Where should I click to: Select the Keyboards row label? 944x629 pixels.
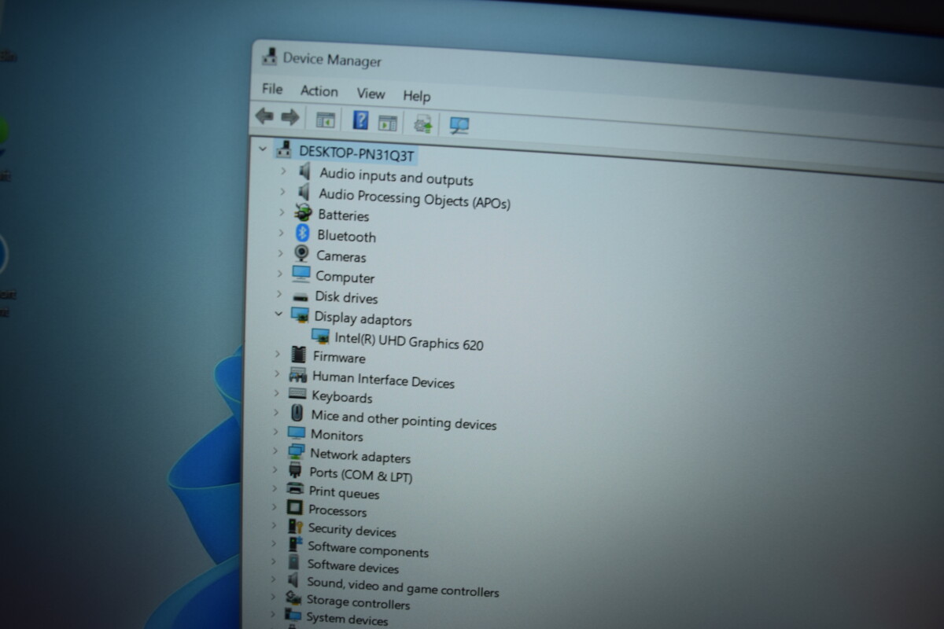point(341,396)
